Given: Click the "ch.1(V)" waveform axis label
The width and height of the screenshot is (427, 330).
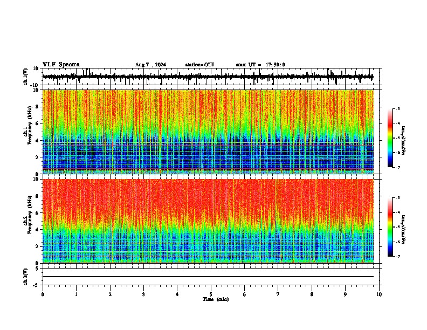Looking at the screenshot, I should coord(26,77).
